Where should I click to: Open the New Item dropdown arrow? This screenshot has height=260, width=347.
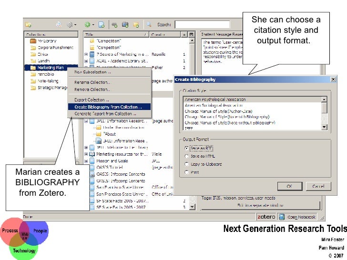pyautogui.click(x=93, y=25)
